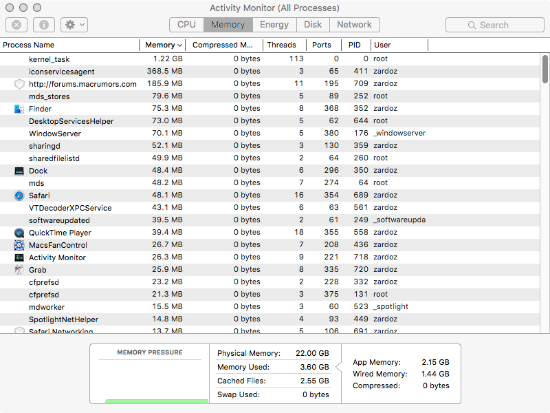Select the VTDecoderXPCService process
The image size is (550, 413).
point(269,208)
